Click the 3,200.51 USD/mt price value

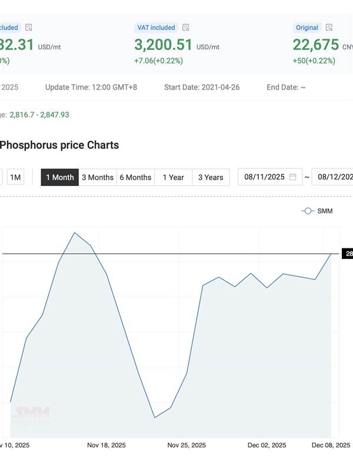tap(164, 45)
